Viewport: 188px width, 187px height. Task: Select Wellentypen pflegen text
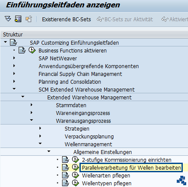click(x=107, y=184)
